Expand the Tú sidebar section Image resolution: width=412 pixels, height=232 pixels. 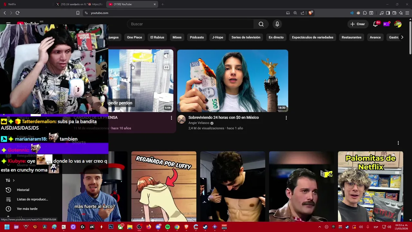point(10,180)
